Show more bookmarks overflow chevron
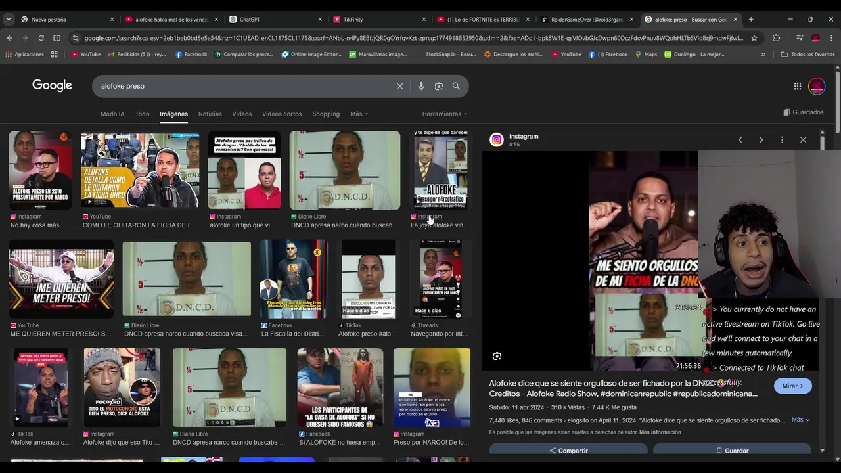Screen dimensions: 841x473 click(x=763, y=55)
